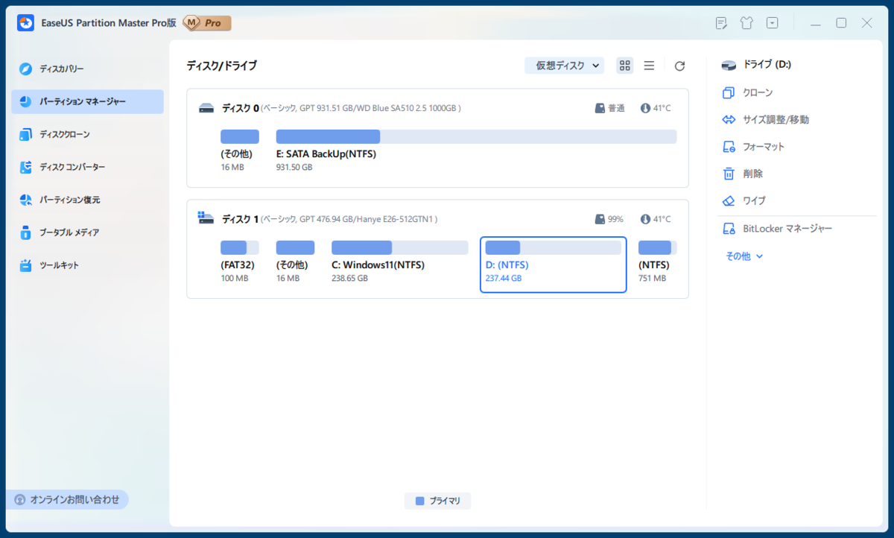Click the 931.50 GB size text
The width and height of the screenshot is (894, 538).
pyautogui.click(x=294, y=167)
